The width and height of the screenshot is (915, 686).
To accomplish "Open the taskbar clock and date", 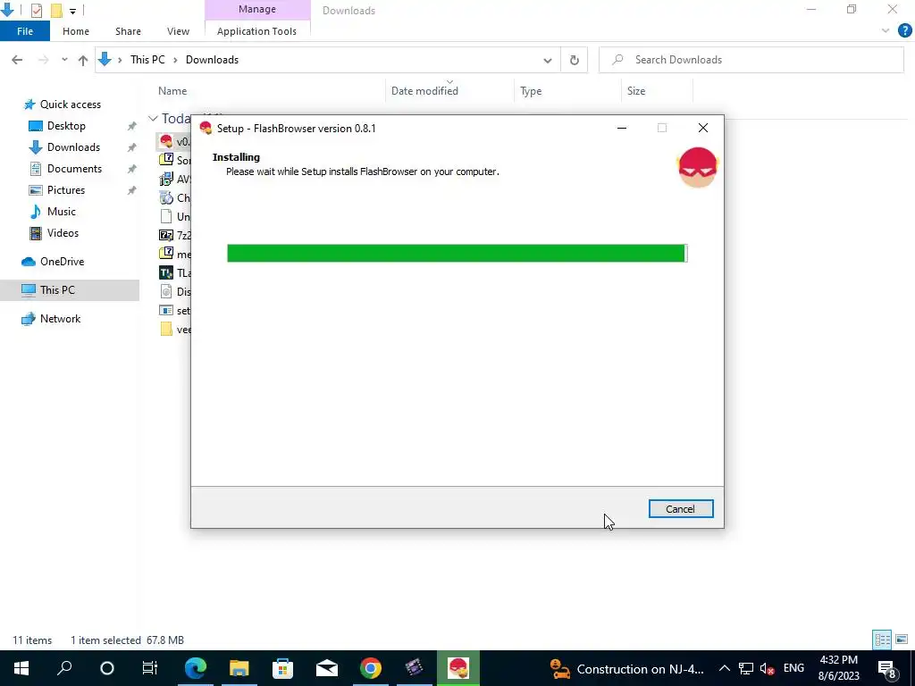I will coord(838,668).
